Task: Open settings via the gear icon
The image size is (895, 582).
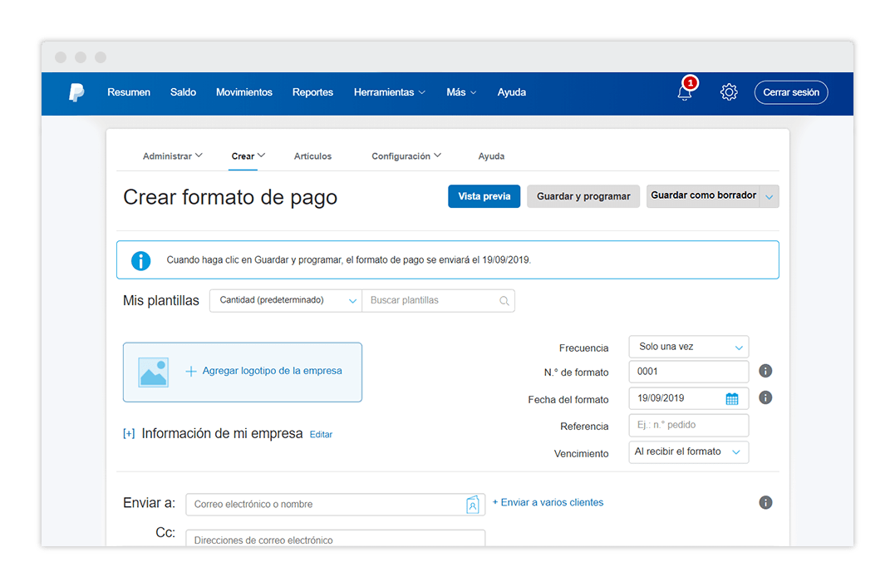Action: coord(729,92)
